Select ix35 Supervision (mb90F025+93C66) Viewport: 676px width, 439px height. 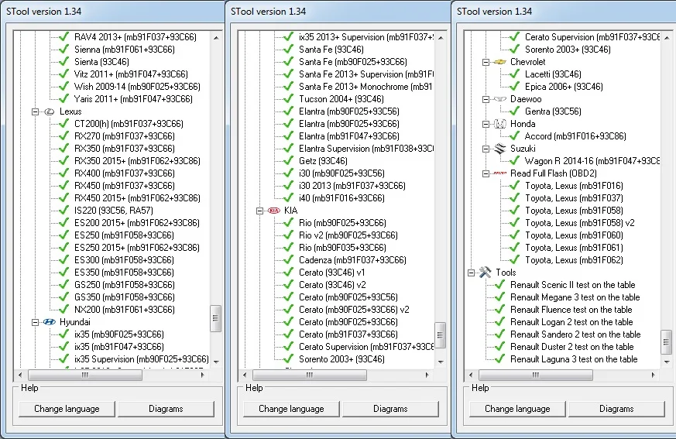pos(142,359)
